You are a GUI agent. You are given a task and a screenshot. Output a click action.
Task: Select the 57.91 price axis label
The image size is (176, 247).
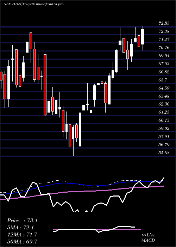pos(164,137)
